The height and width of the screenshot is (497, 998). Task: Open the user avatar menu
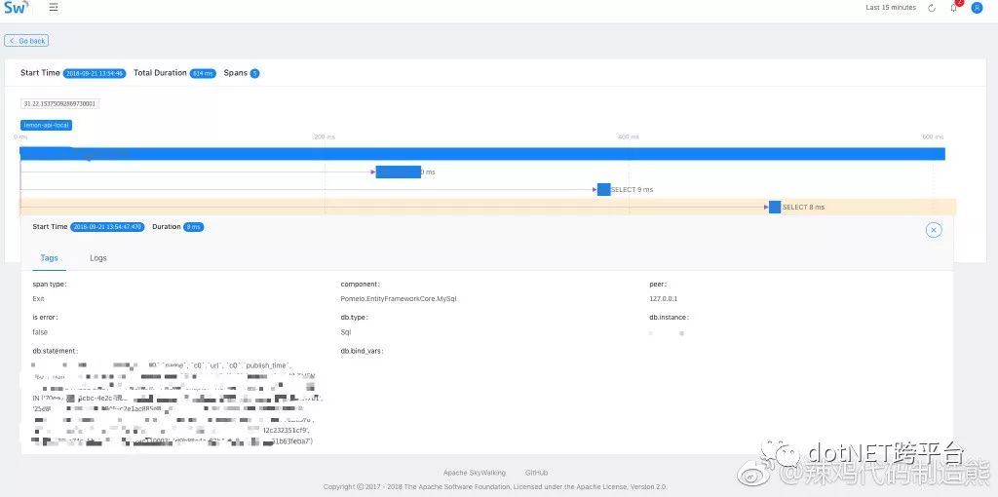pyautogui.click(x=977, y=8)
